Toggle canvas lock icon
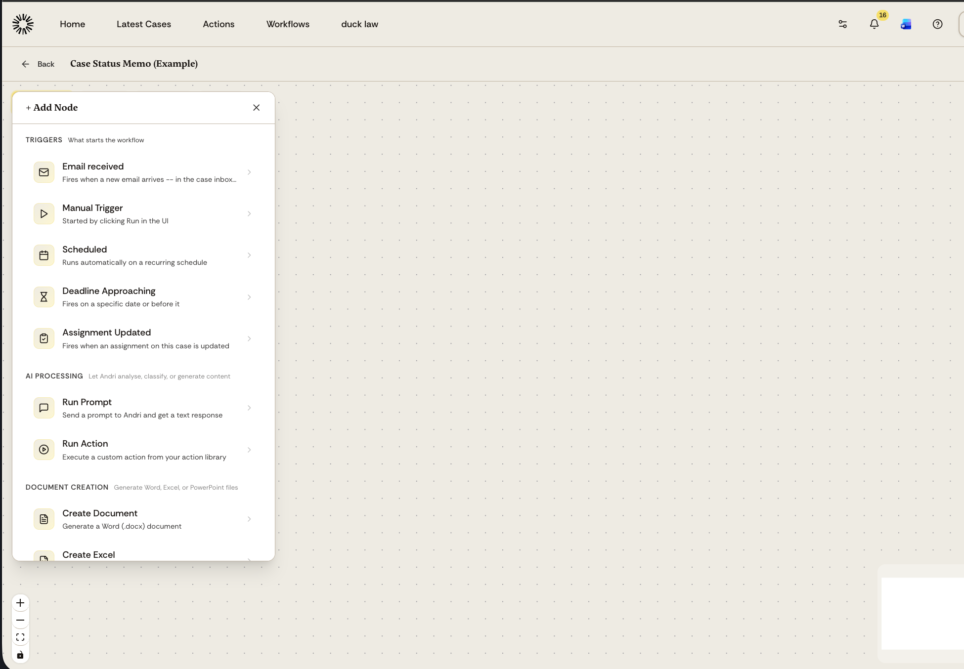964x669 pixels. point(20,655)
